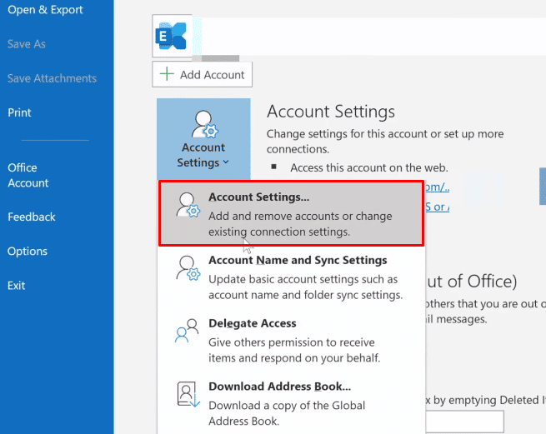
Task: Click Exit to close Outlook
Action: point(17,286)
